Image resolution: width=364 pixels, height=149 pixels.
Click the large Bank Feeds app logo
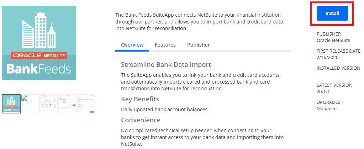click(39, 43)
